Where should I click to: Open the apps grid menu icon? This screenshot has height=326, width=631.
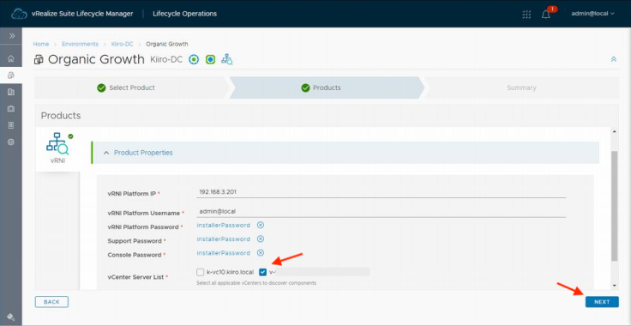526,14
